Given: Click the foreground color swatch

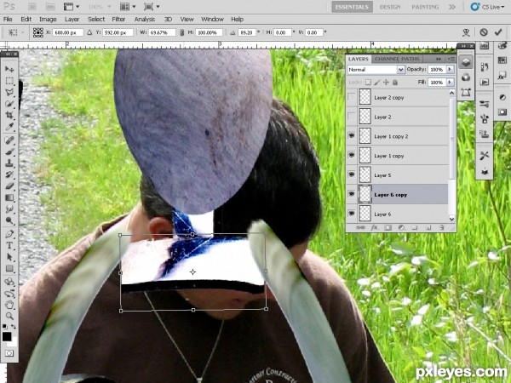Looking at the screenshot, I should click(7, 336).
